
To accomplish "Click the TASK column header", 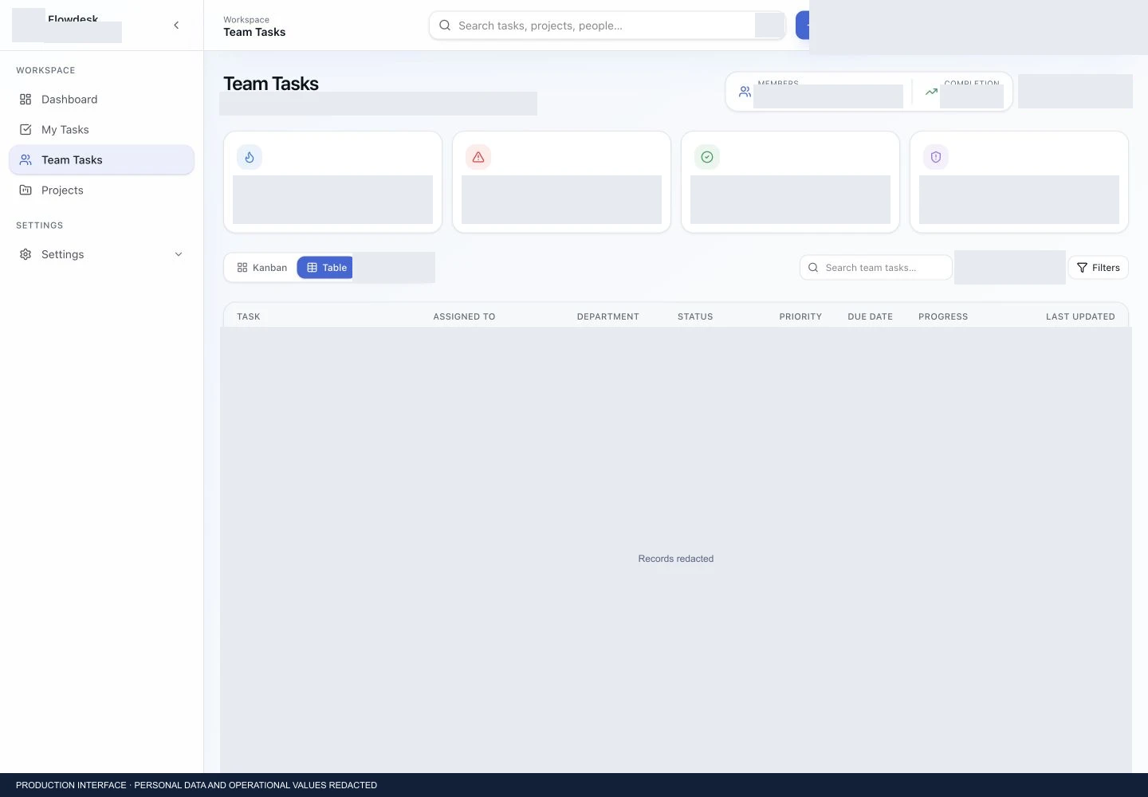I will pyautogui.click(x=249, y=316).
